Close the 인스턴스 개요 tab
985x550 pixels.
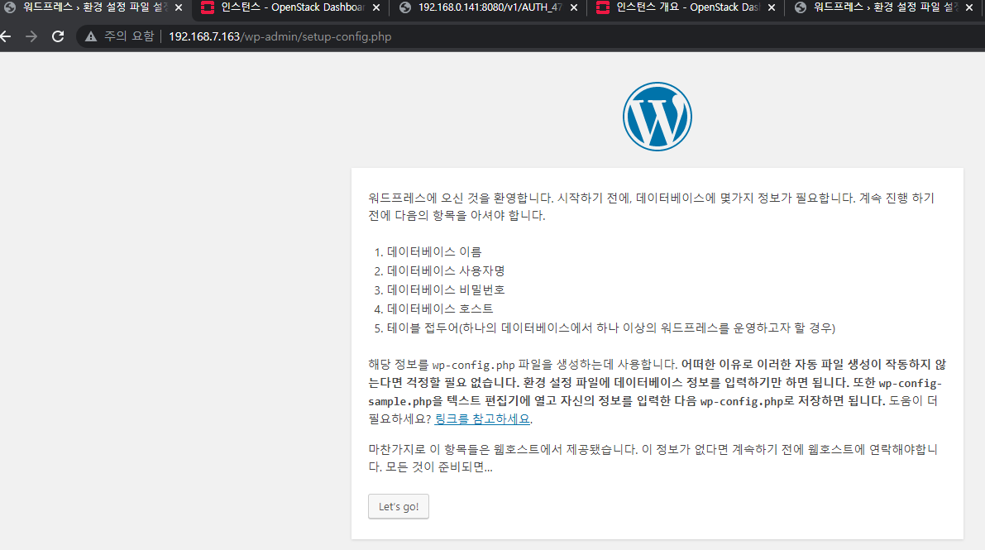(x=772, y=7)
